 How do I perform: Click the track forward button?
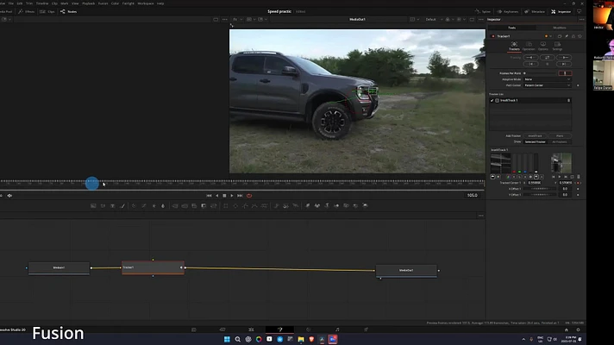(x=563, y=58)
